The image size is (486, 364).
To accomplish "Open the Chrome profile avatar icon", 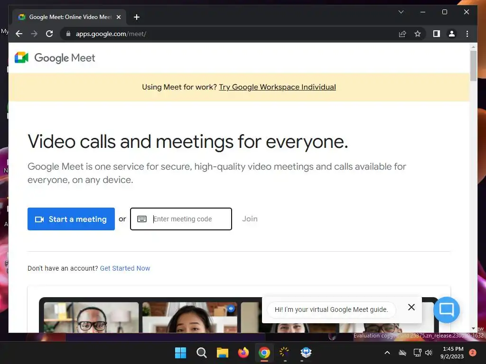I will click(x=452, y=34).
